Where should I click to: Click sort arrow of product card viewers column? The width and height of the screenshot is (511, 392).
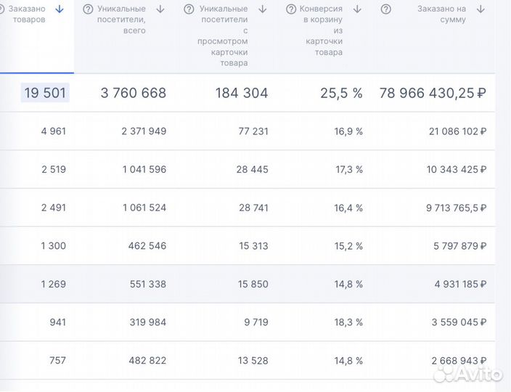(262, 9)
